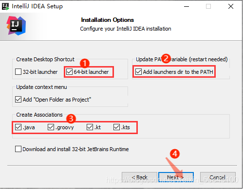Screen dimensions: 243x189
Task: Click the disabled maximize window icon
Action: tap(208, 6)
